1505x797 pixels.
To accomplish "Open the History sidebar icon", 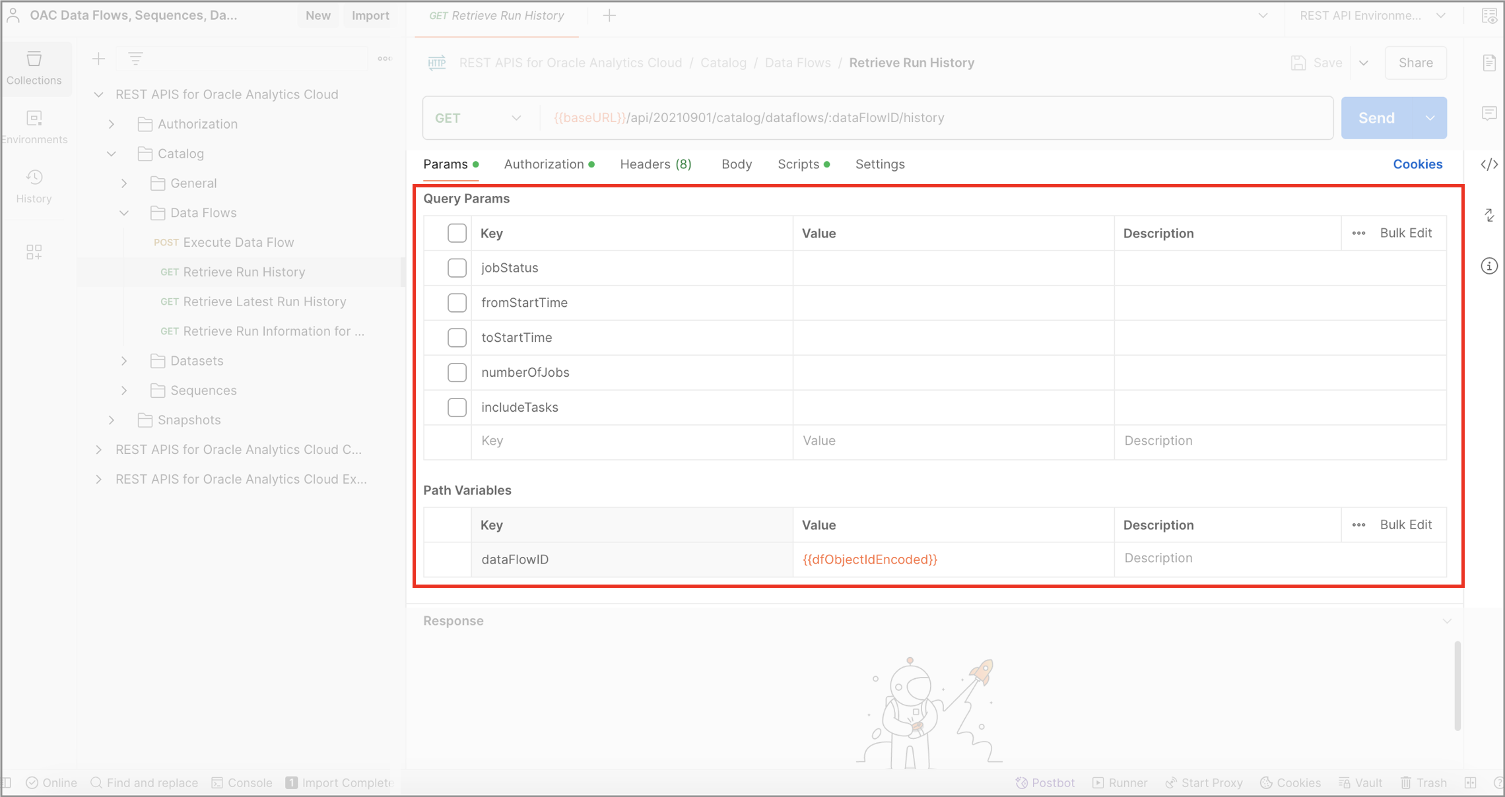I will pos(34,186).
